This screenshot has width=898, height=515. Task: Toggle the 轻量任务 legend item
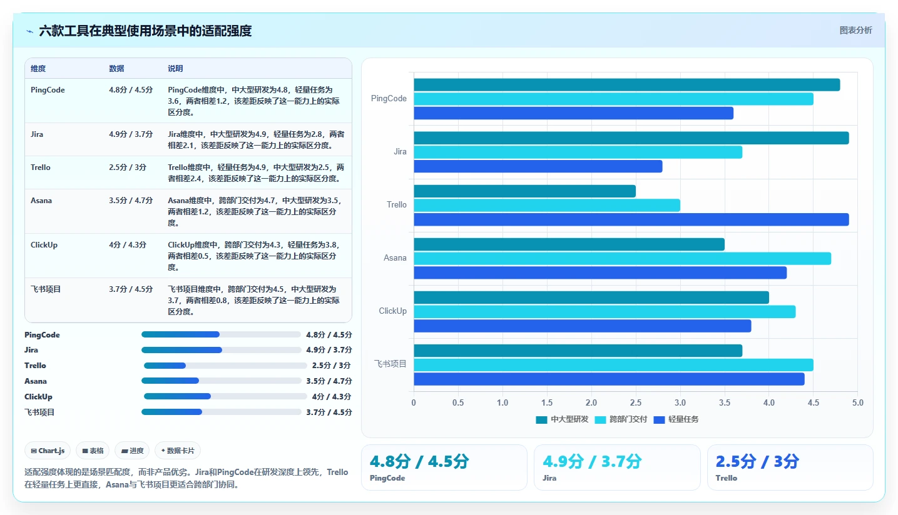[x=676, y=419]
